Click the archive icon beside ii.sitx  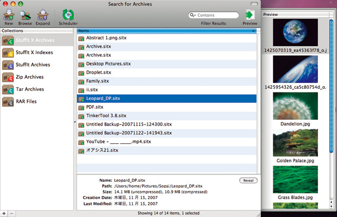tap(81, 90)
